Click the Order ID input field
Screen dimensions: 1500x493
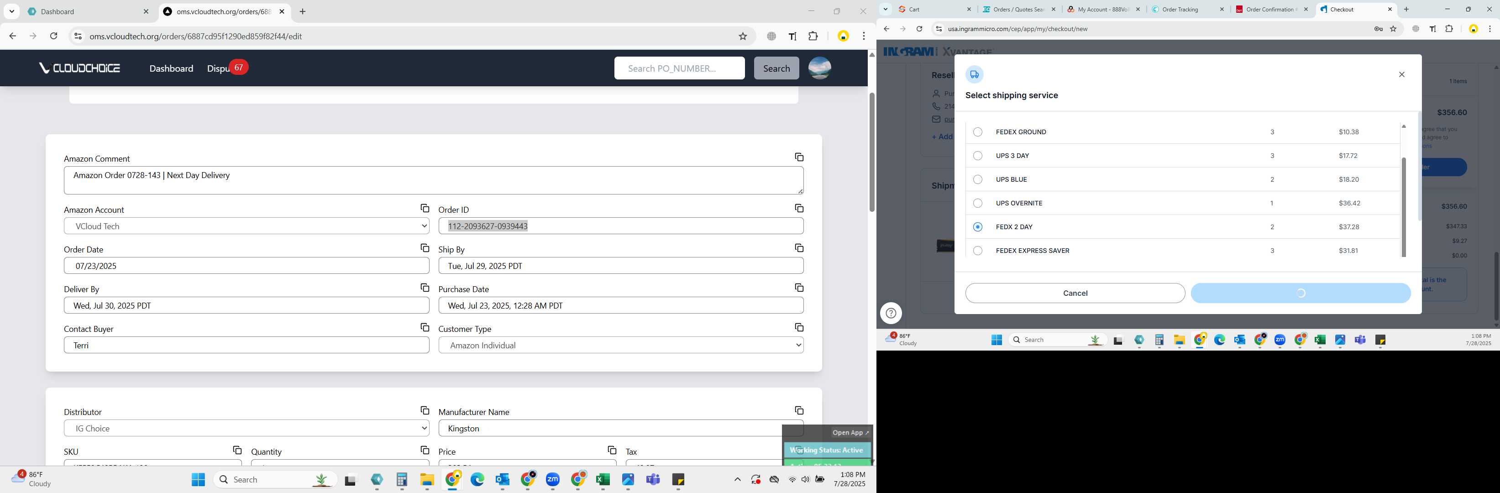click(621, 226)
